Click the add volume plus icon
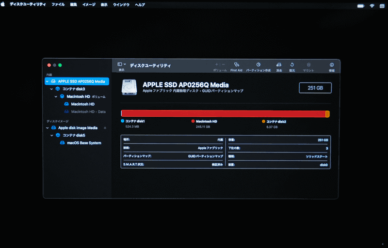Viewport: 388px width, 248px height. coord(217,64)
